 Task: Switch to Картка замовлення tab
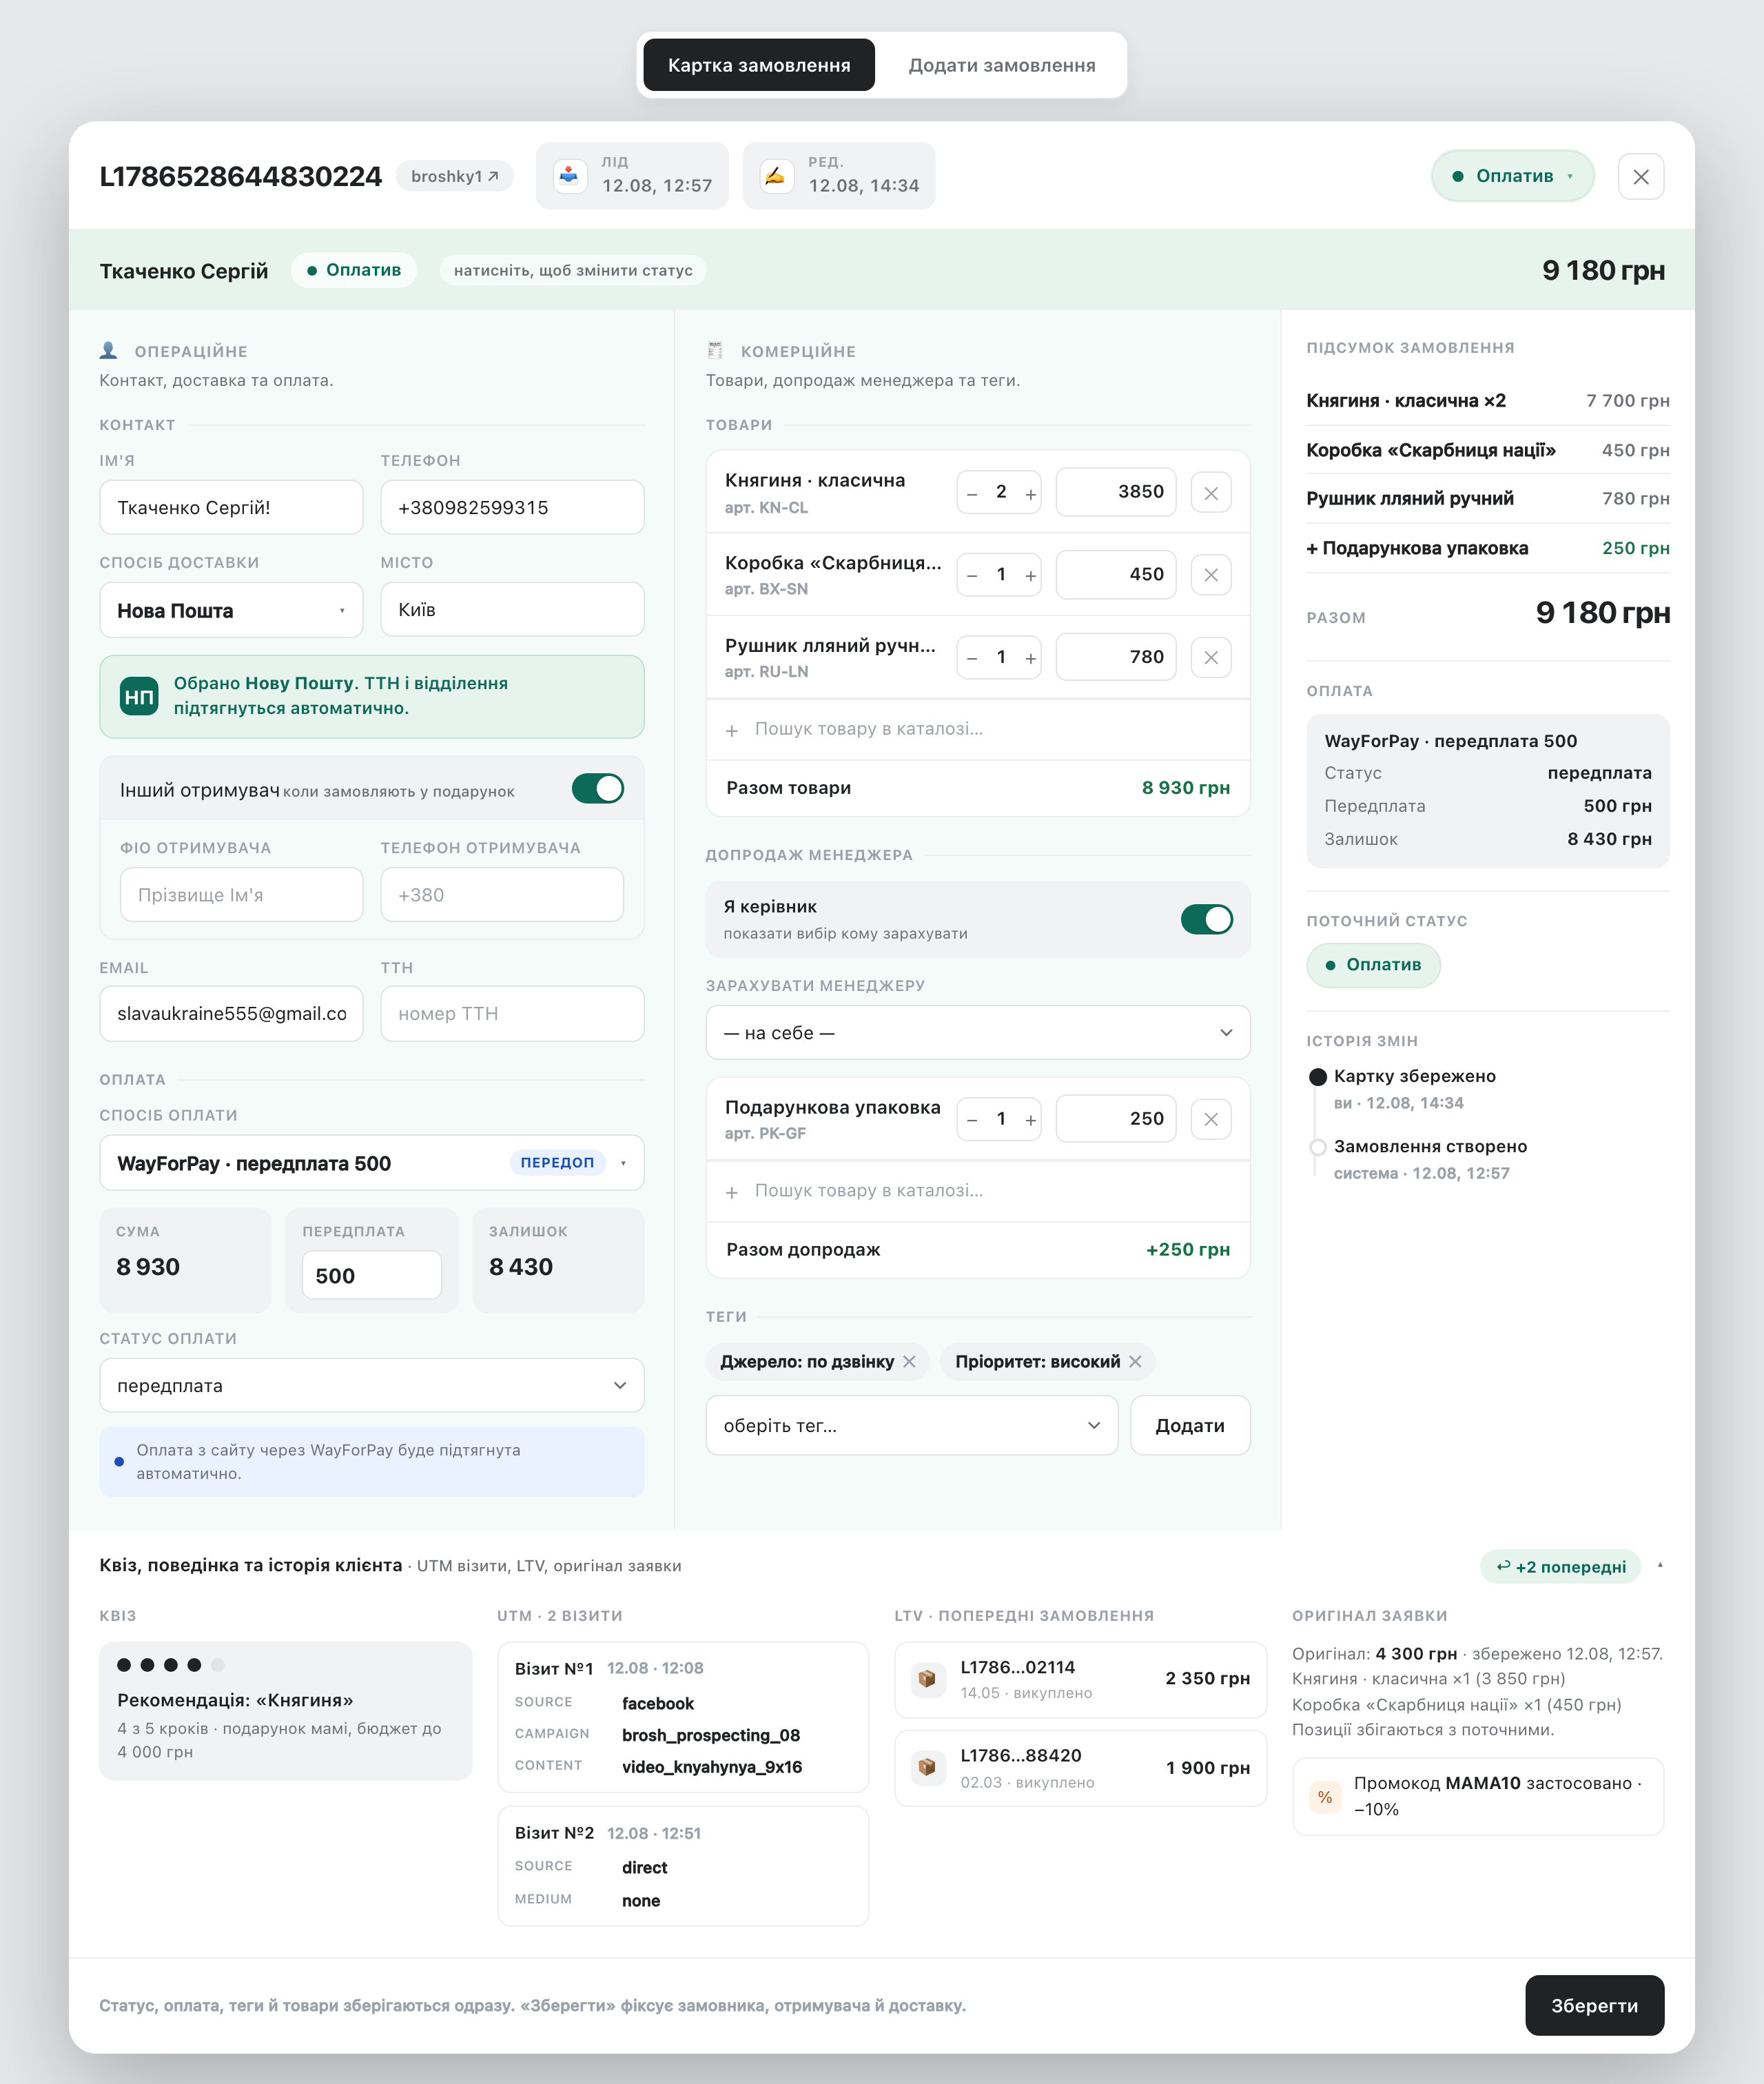[759, 65]
